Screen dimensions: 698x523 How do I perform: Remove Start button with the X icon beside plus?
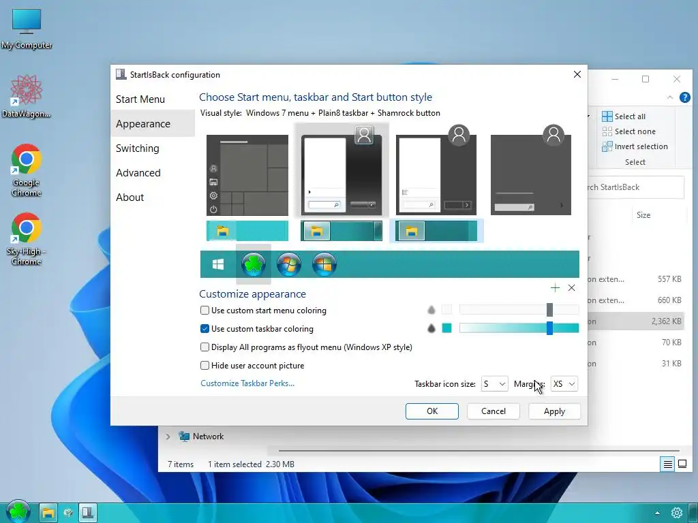572,288
